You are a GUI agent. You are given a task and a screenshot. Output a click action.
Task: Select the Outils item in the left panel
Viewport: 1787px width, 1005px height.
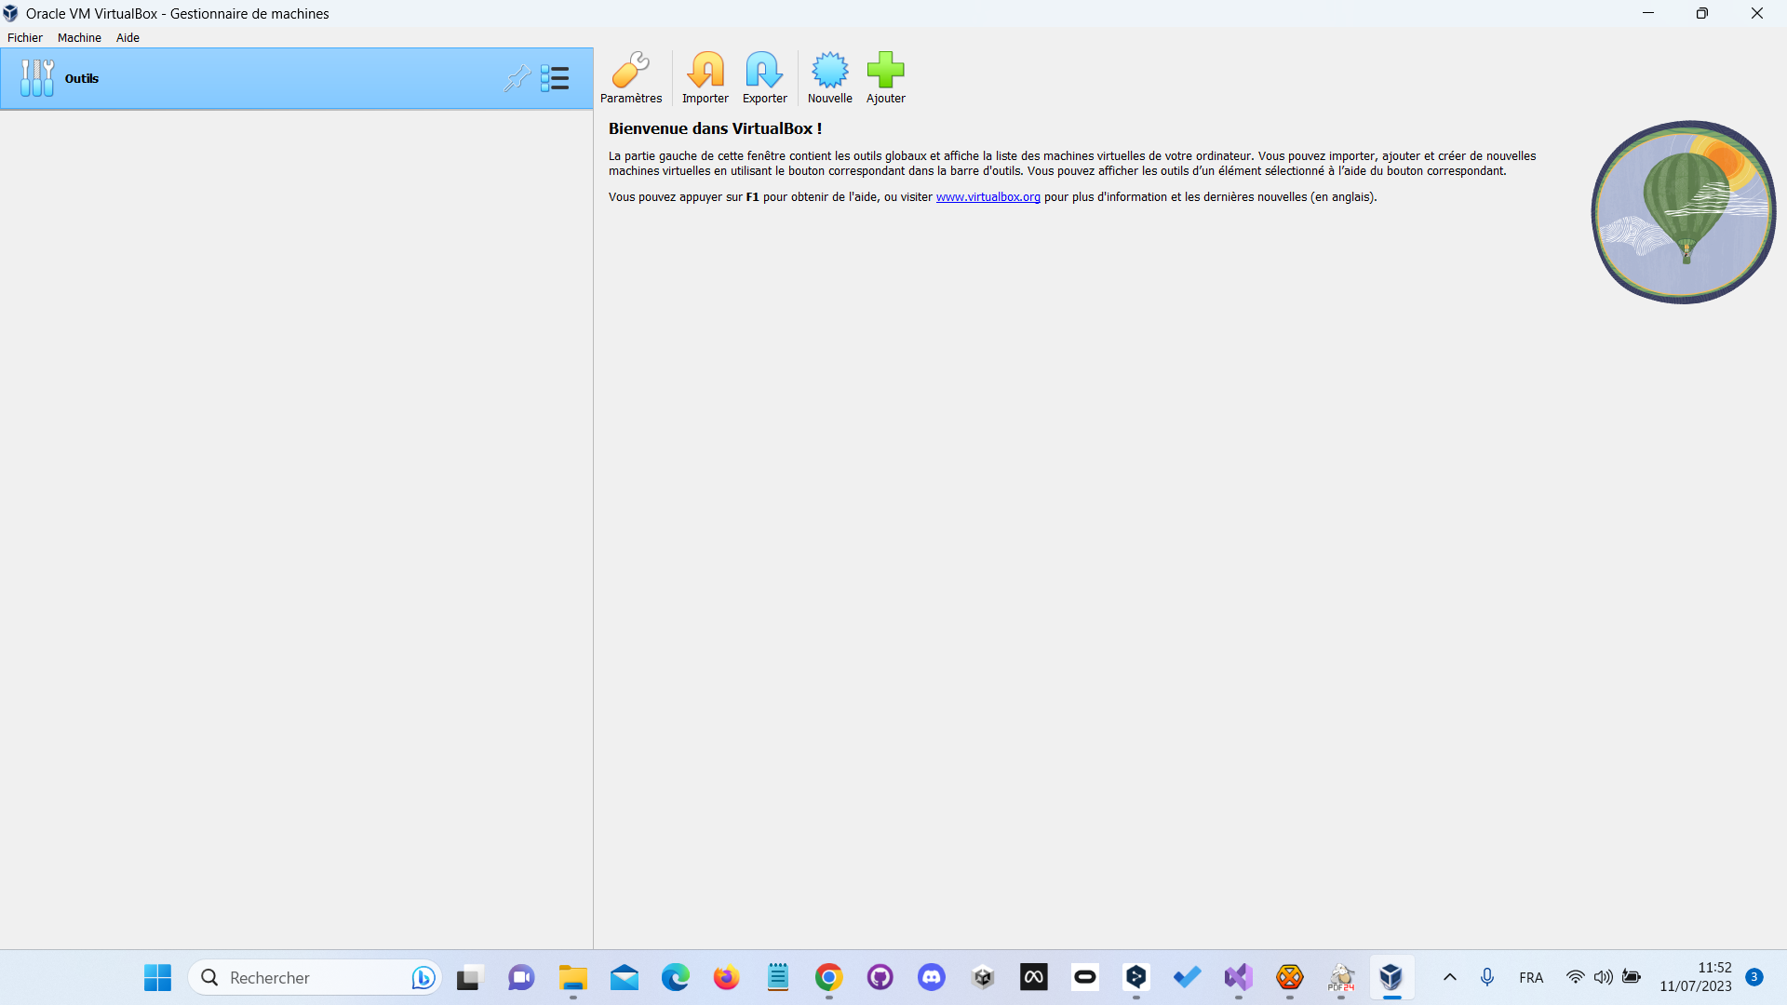tap(296, 79)
